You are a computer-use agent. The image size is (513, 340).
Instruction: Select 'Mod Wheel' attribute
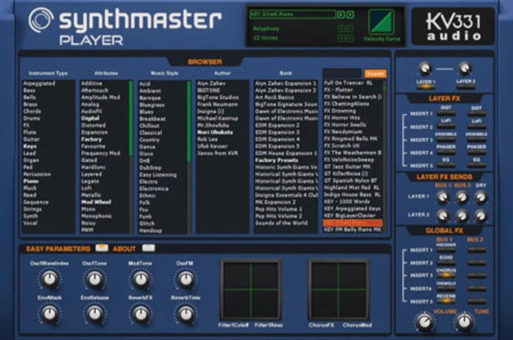pyautogui.click(x=96, y=202)
